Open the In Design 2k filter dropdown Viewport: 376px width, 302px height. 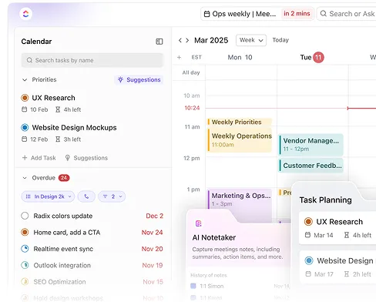[x=48, y=196]
